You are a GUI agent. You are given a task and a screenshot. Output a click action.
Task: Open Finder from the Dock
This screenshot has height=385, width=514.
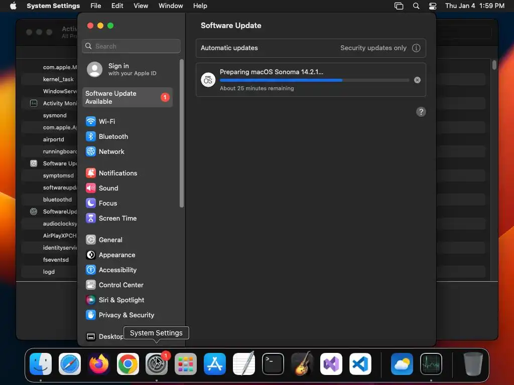(x=41, y=364)
